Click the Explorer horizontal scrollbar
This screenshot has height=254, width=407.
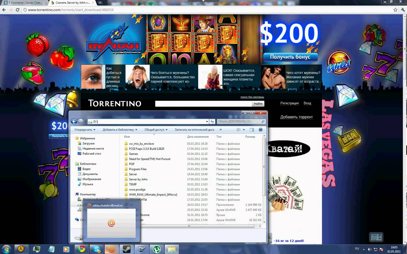tap(189, 226)
